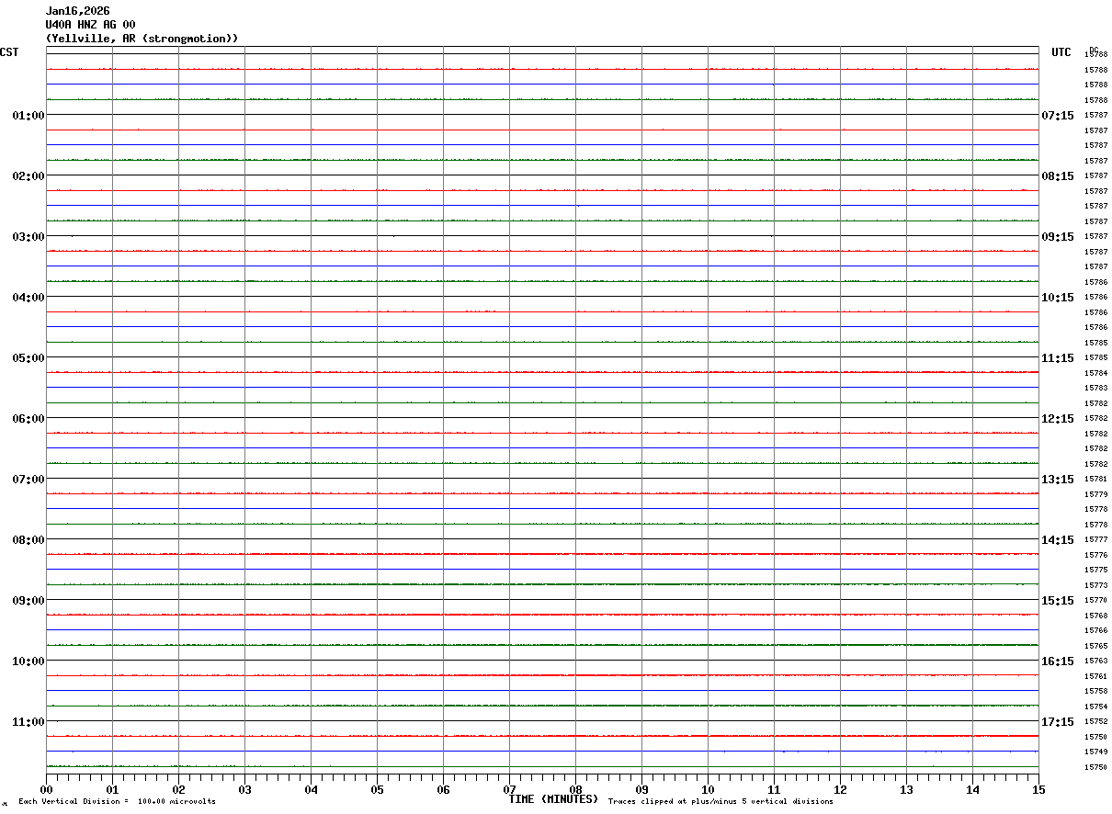Click the 01:00 CST time label
The width and height of the screenshot is (1112, 814).
(x=28, y=116)
